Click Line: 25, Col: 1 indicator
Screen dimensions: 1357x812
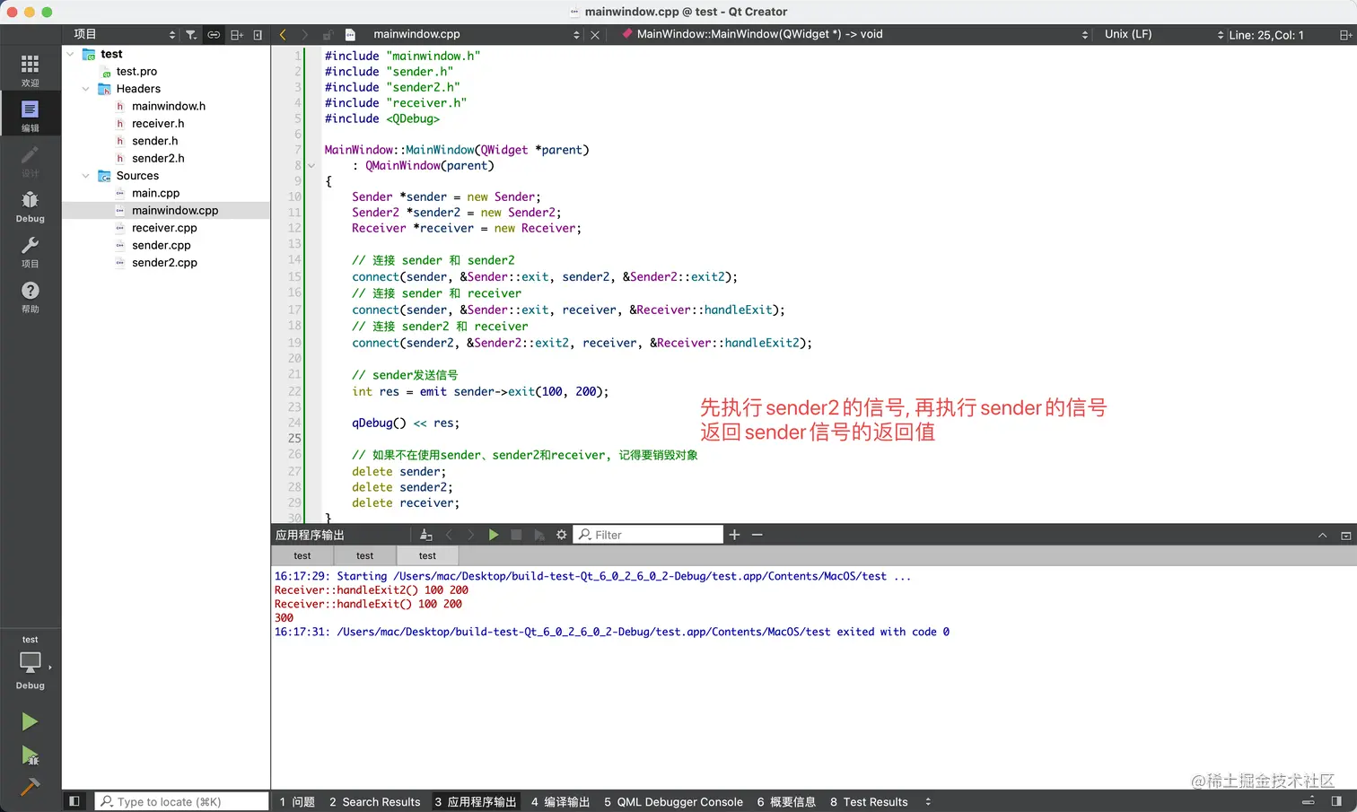[x=1266, y=35]
